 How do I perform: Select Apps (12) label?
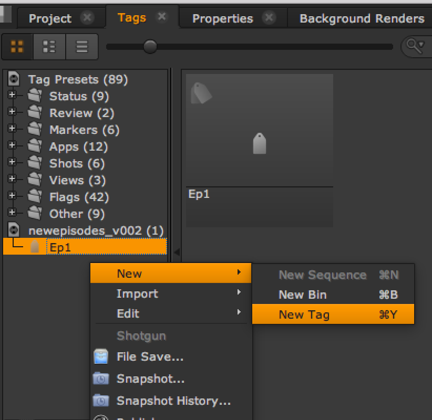(x=78, y=146)
